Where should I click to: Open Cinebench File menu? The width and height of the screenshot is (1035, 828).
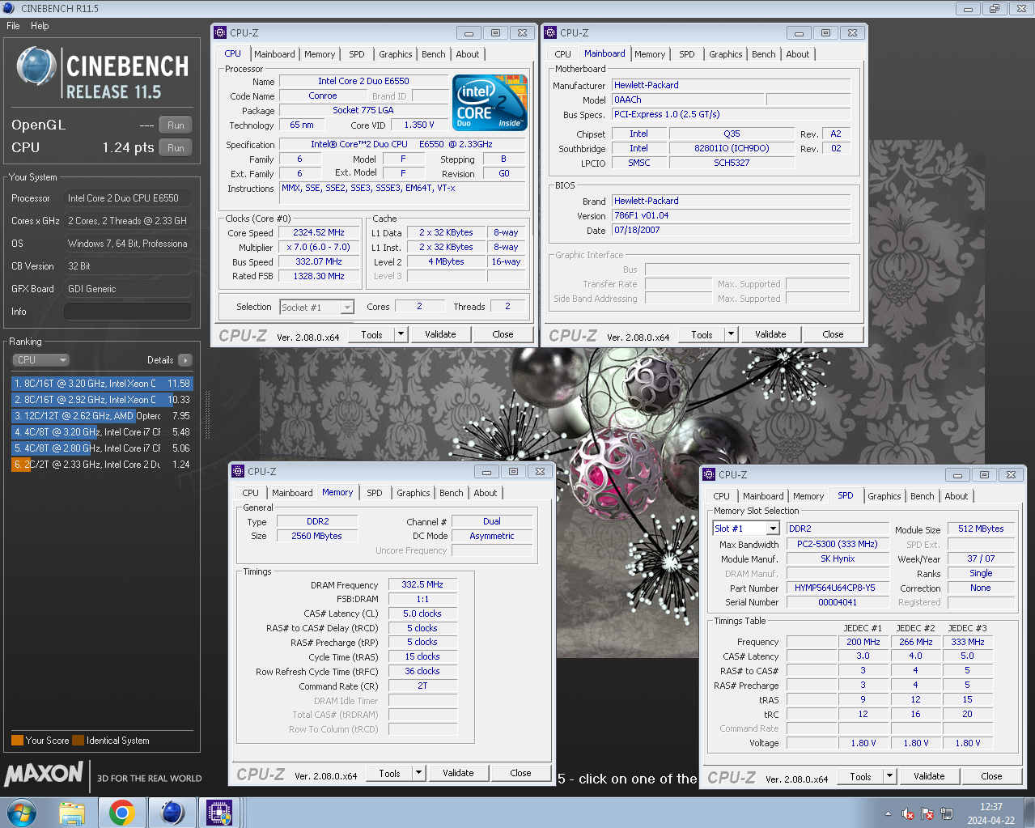coord(13,26)
